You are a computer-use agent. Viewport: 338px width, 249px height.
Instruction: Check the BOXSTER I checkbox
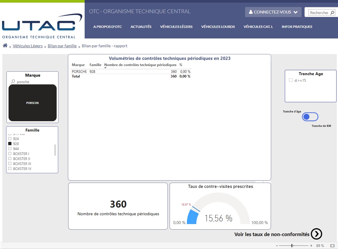click(x=10, y=154)
